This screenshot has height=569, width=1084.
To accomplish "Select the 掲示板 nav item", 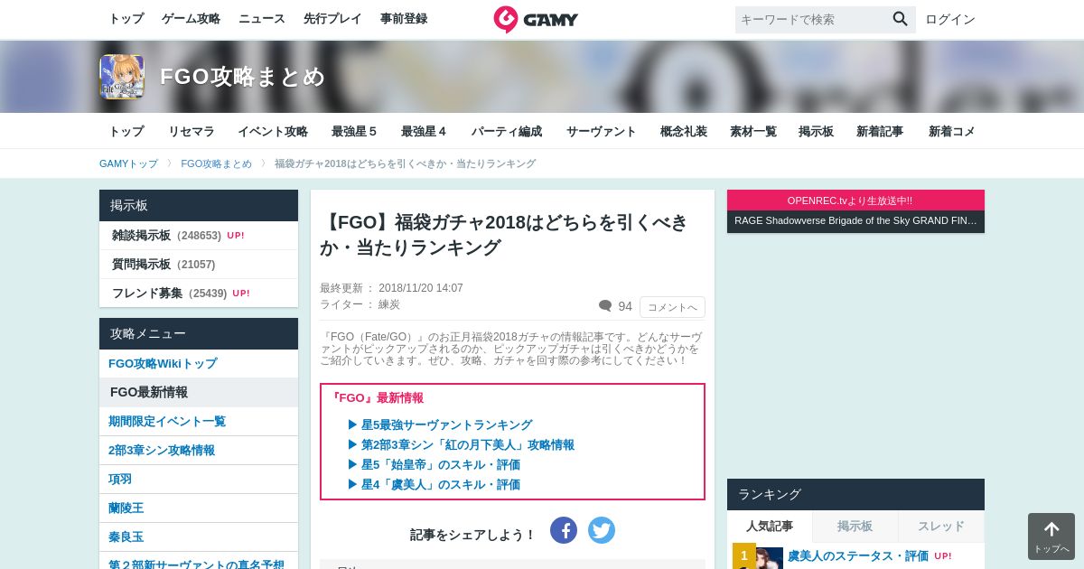I will [817, 131].
